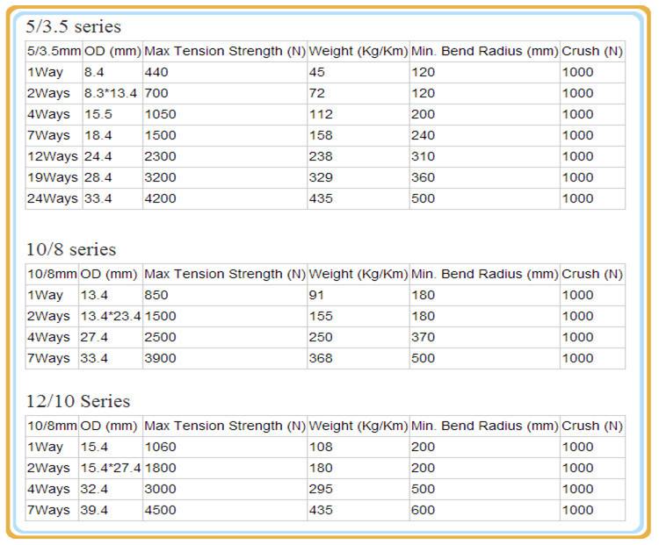Viewport: 659px width, 545px height.
Task: Select the 329 weight value
Action: point(321,177)
